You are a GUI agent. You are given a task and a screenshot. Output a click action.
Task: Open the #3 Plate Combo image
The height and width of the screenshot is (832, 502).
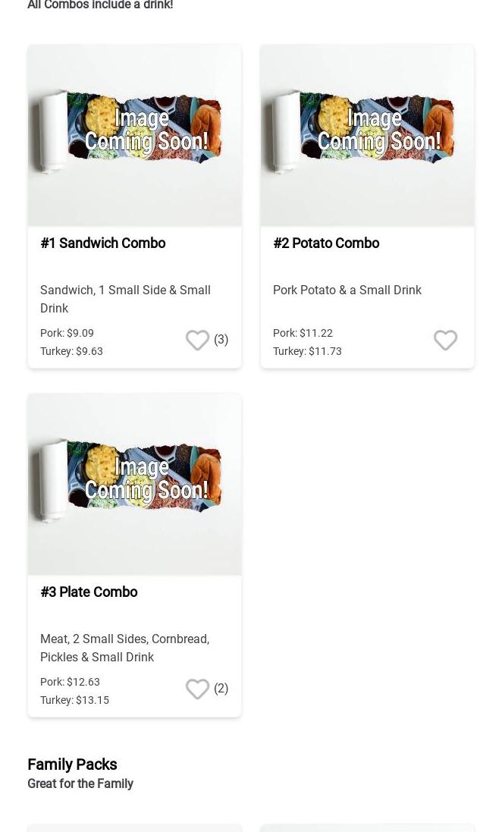[134, 484]
